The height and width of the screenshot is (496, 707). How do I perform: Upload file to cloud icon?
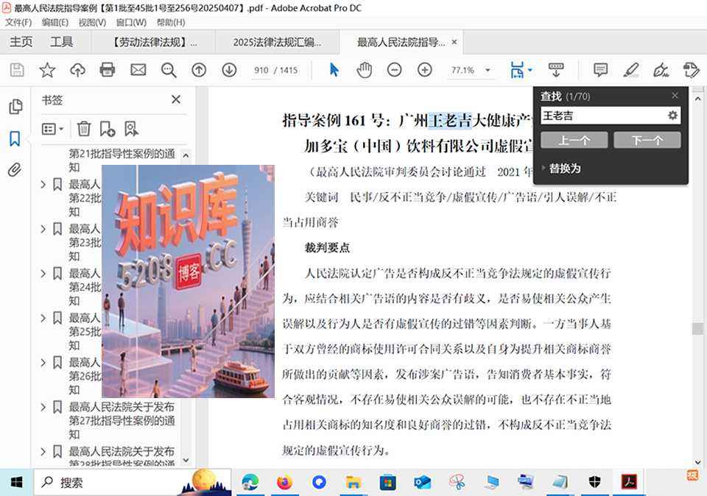pos(77,70)
